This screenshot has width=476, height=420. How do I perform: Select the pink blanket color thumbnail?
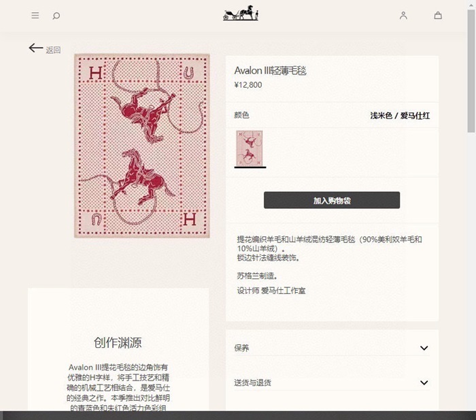coord(250,148)
